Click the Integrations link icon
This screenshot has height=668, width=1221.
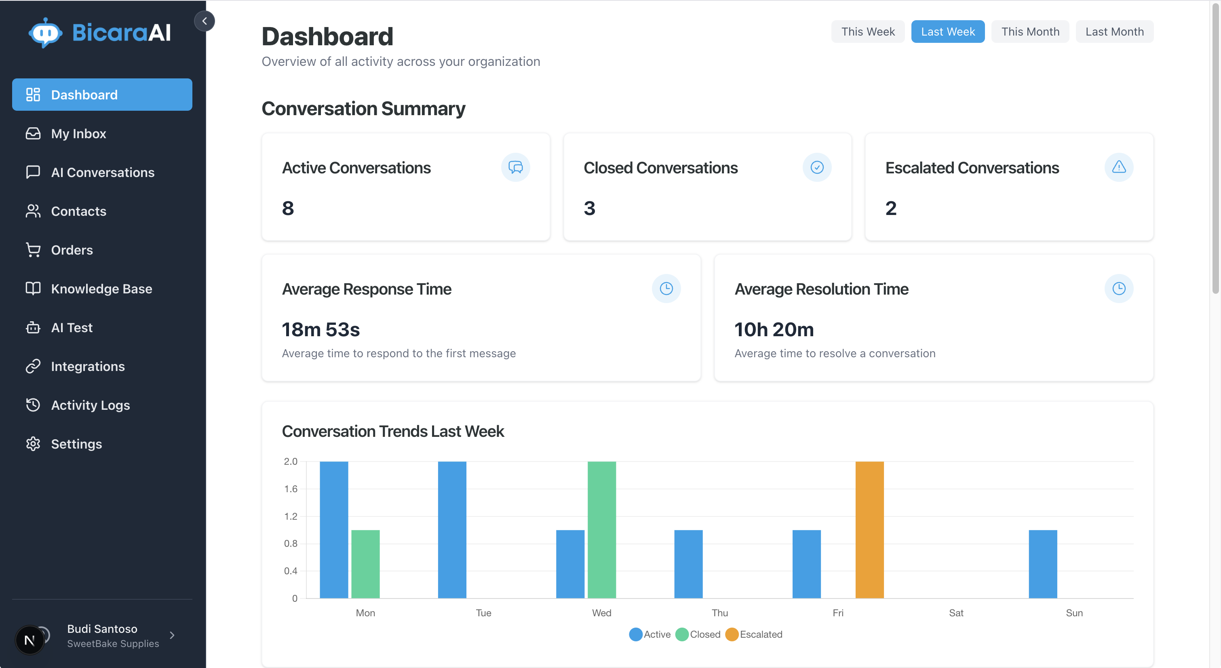pyautogui.click(x=33, y=366)
